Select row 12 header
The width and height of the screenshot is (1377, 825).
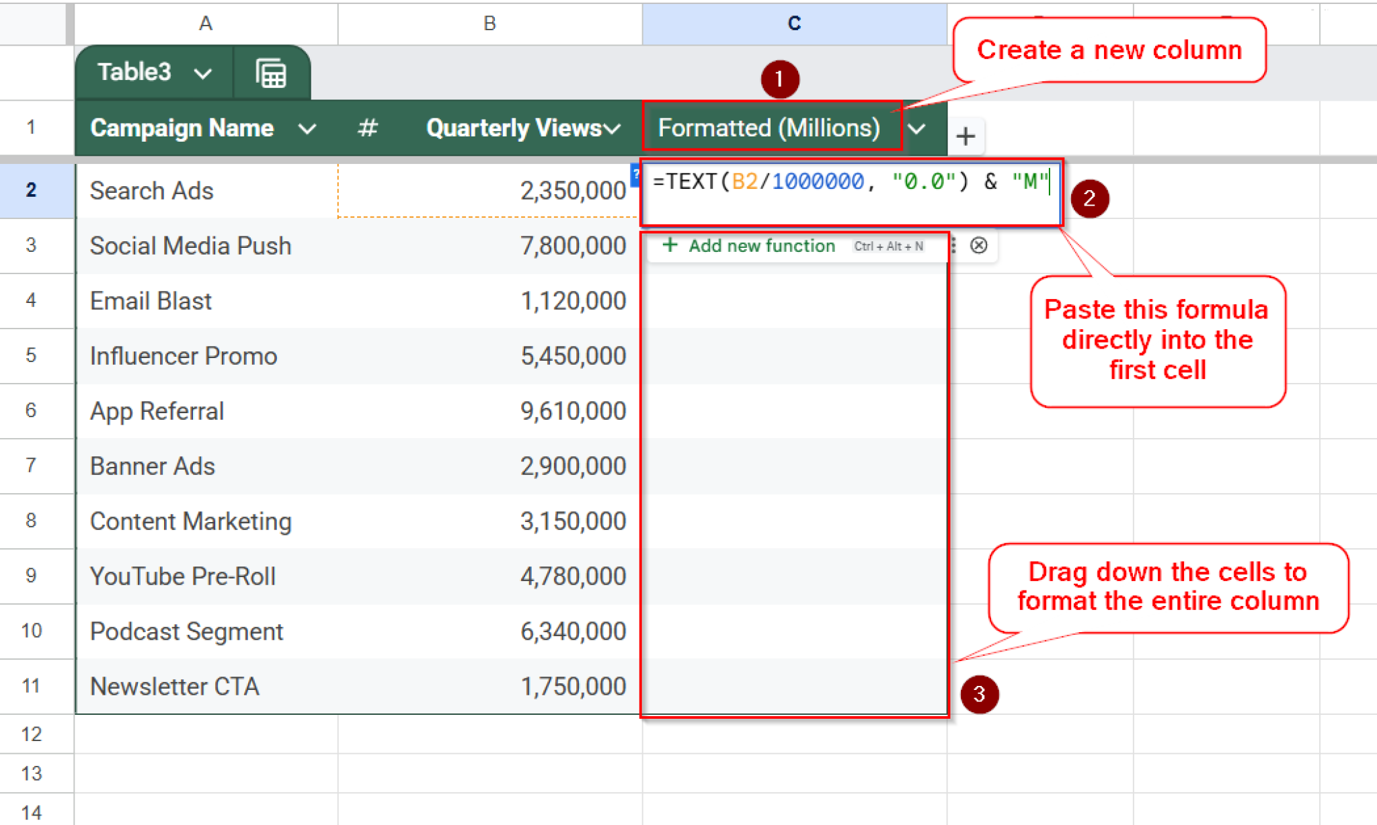(x=31, y=734)
